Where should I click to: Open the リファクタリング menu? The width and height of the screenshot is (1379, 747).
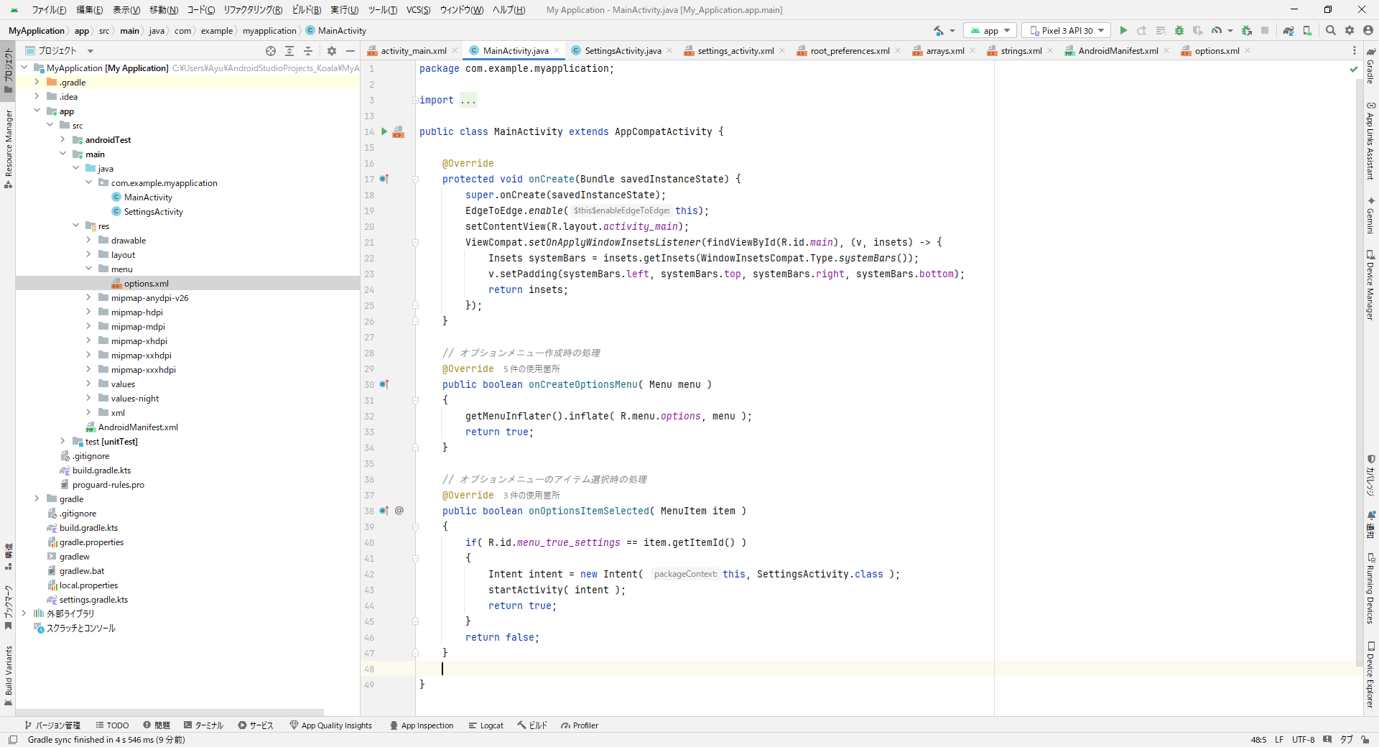point(253,9)
